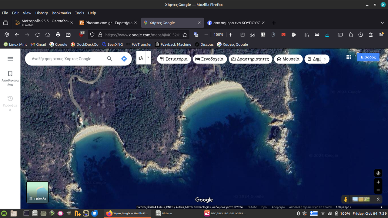
Task: Open the browsing history clock icon
Action: click(360, 35)
